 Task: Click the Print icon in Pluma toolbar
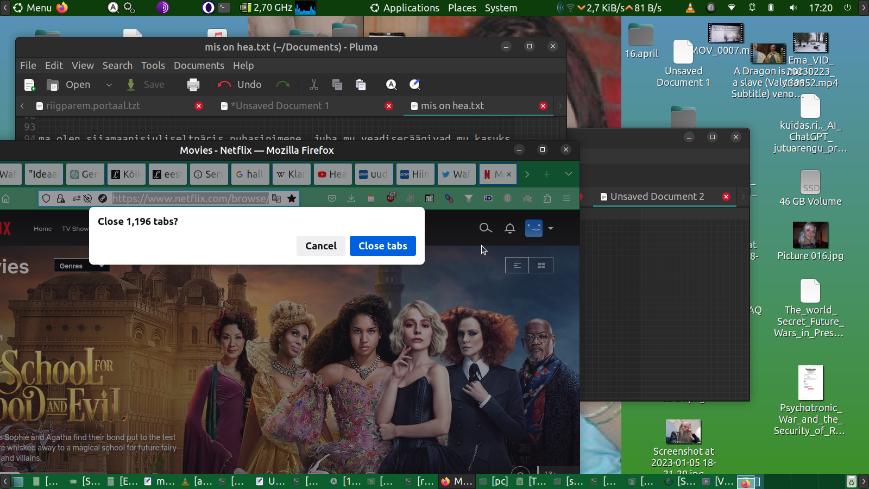tap(193, 85)
